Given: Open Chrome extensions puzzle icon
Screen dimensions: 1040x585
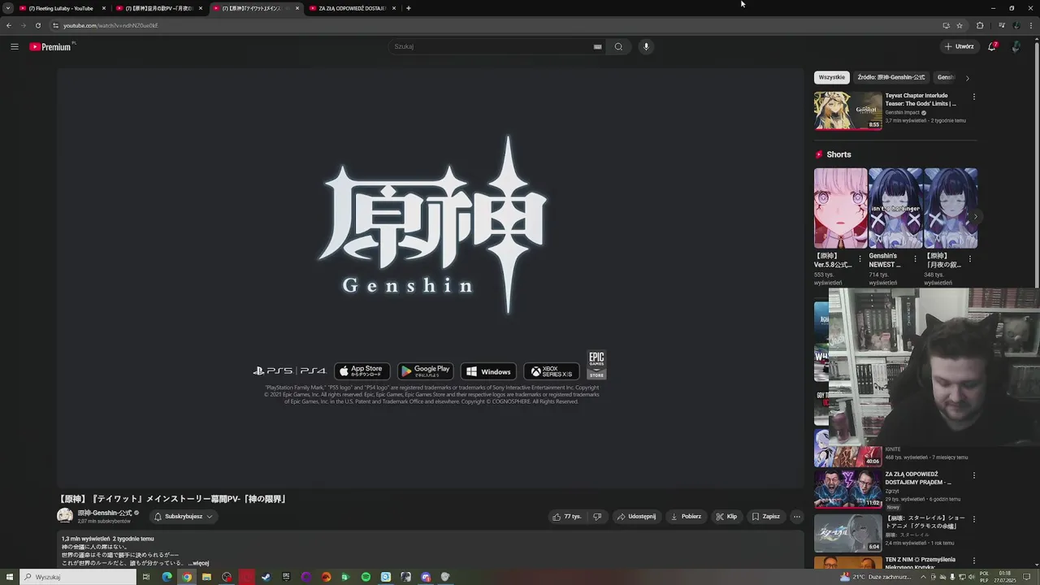Looking at the screenshot, I should coord(980,25).
